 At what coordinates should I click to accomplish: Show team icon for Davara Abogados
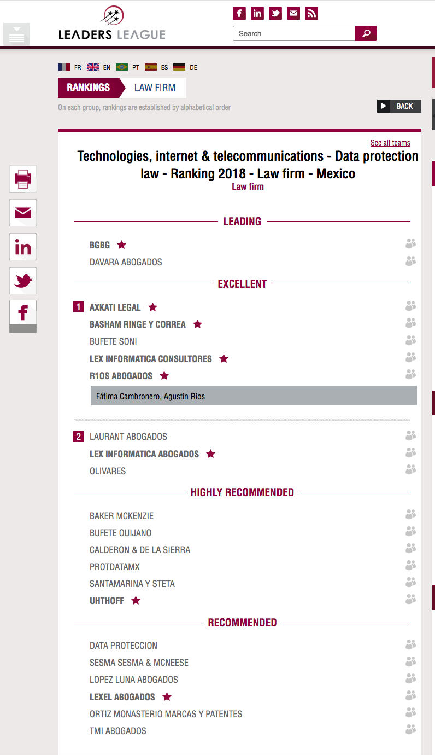(410, 261)
